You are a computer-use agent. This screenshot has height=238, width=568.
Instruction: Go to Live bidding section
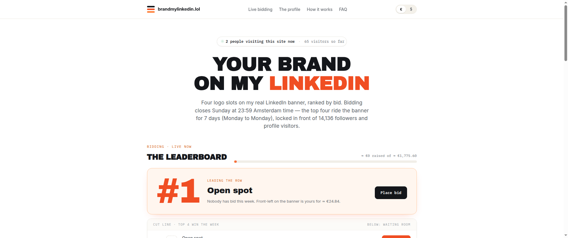click(x=260, y=9)
